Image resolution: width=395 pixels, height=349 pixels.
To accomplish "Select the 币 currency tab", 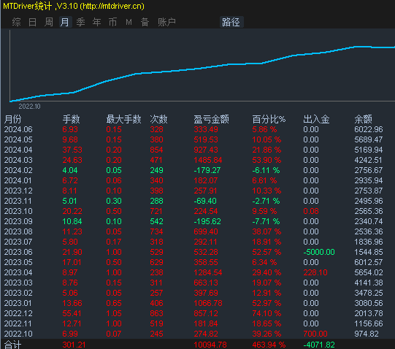I will pyautogui.click(x=112, y=22).
